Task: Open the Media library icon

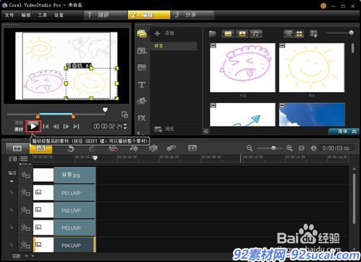Action: (x=142, y=34)
